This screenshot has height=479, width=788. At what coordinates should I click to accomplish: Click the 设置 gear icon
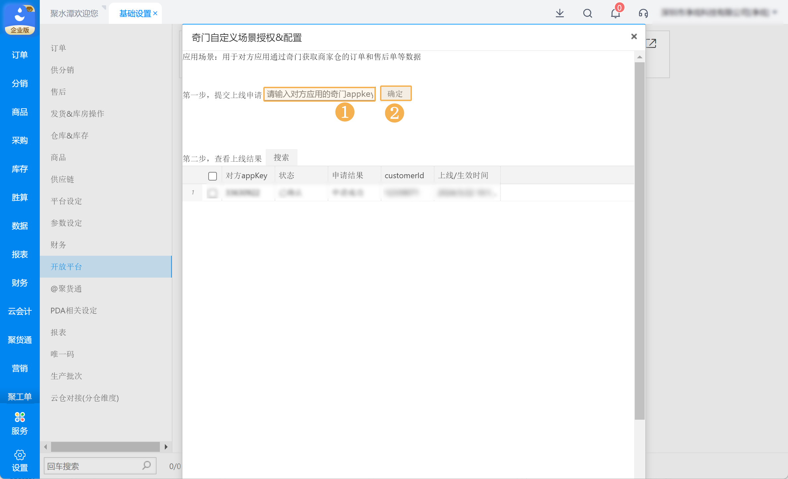pos(20,455)
